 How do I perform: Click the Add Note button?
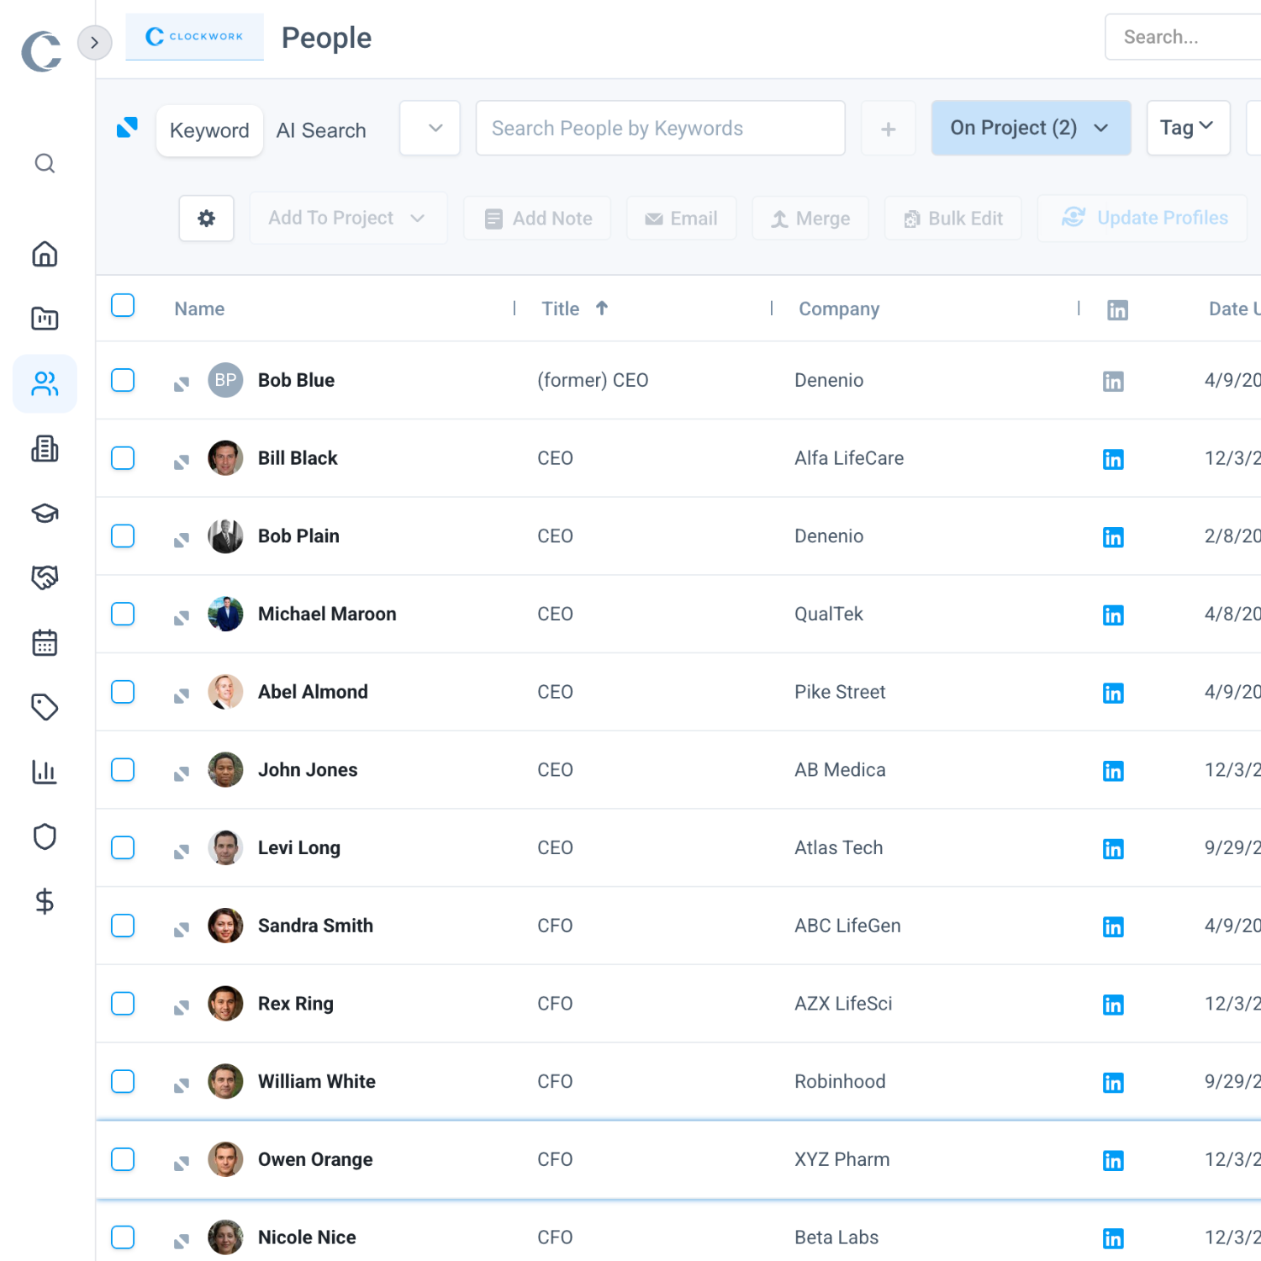click(x=537, y=218)
